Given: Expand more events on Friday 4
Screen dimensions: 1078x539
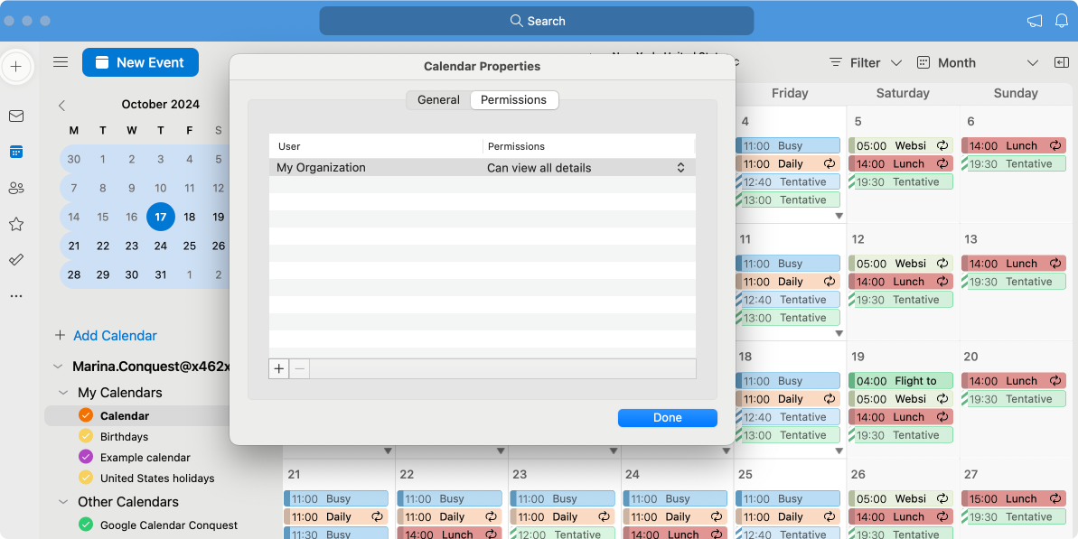Looking at the screenshot, I should tap(839, 216).
